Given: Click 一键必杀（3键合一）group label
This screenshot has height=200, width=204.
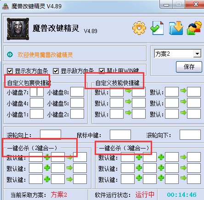Looking at the screenshot, I should (124, 148).
